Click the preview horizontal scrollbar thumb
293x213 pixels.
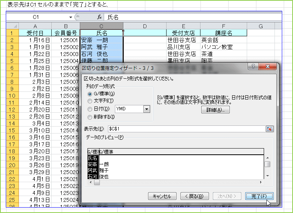pyautogui.click(x=97, y=183)
